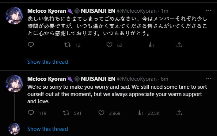View analytics of the Japanese tweet
This screenshot has height=136, width=217.
pyautogui.click(x=151, y=45)
